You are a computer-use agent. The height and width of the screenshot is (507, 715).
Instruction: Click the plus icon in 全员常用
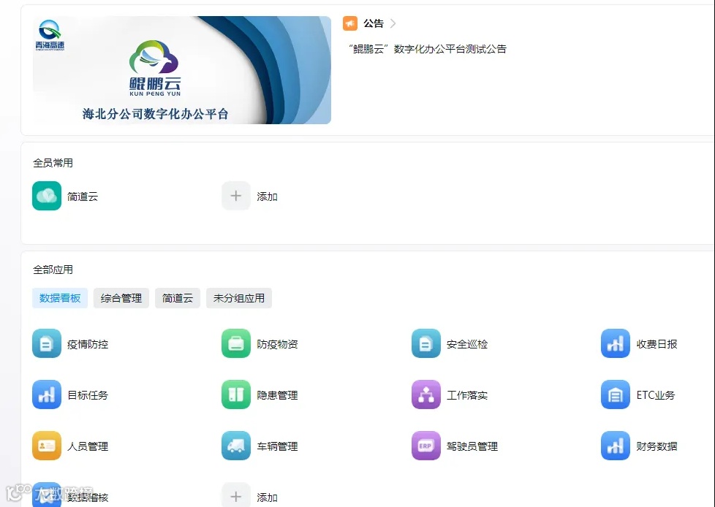point(236,196)
